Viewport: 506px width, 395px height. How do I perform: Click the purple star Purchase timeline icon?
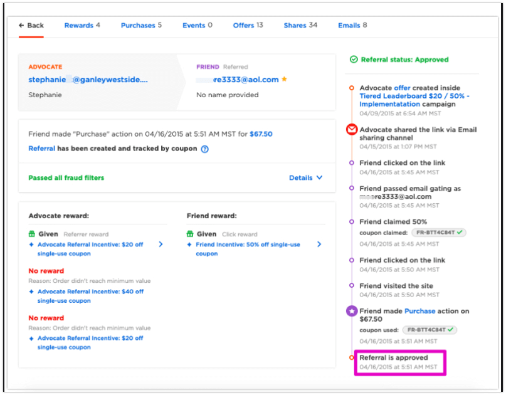click(x=351, y=311)
